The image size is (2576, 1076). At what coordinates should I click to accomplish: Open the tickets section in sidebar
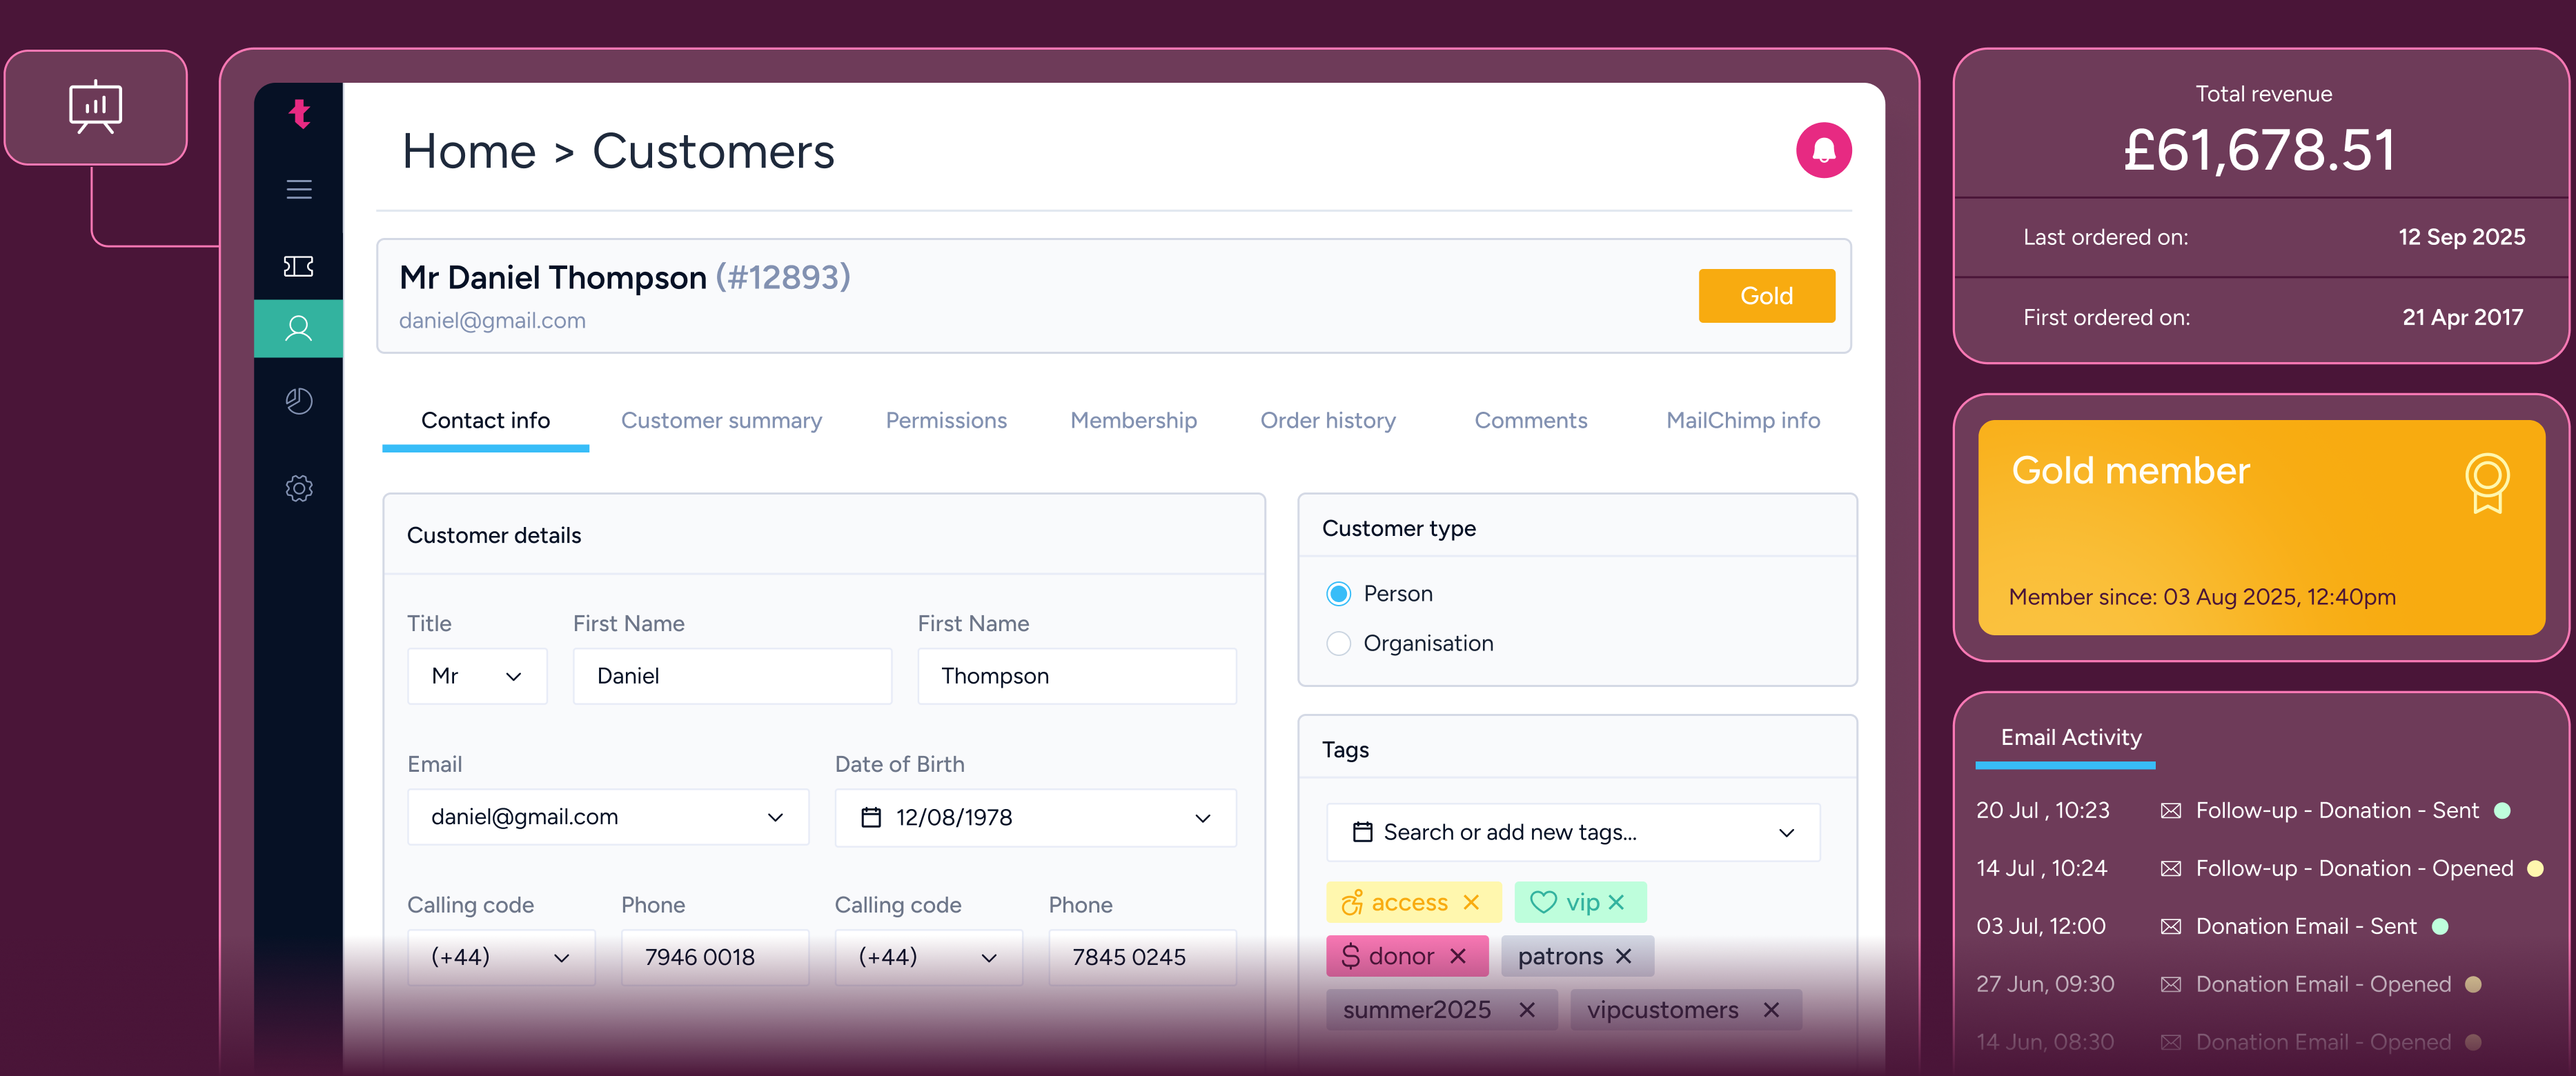pyautogui.click(x=299, y=266)
